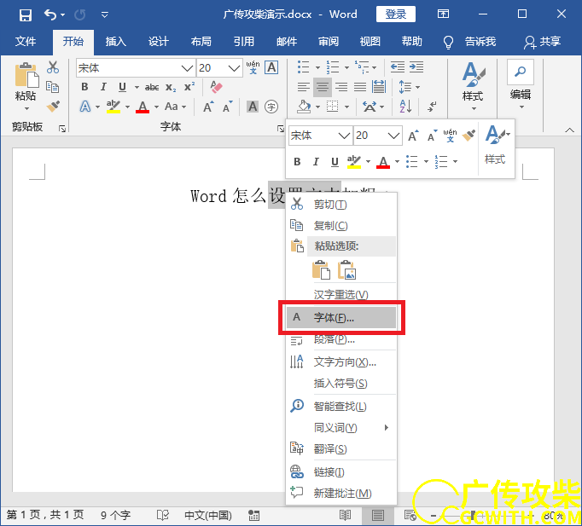Cut selection with ribbon scissors icon
582x526 pixels.
pyautogui.click(x=53, y=67)
